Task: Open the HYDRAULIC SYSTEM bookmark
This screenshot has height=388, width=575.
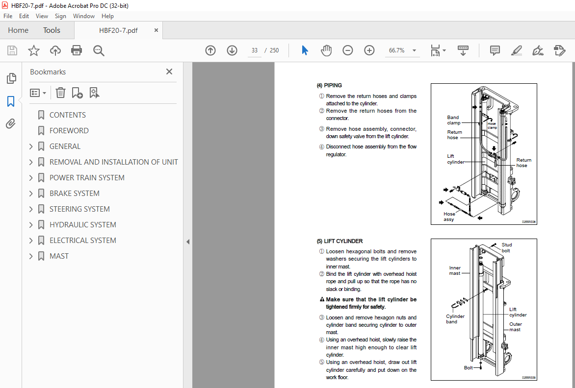Action: (x=83, y=225)
